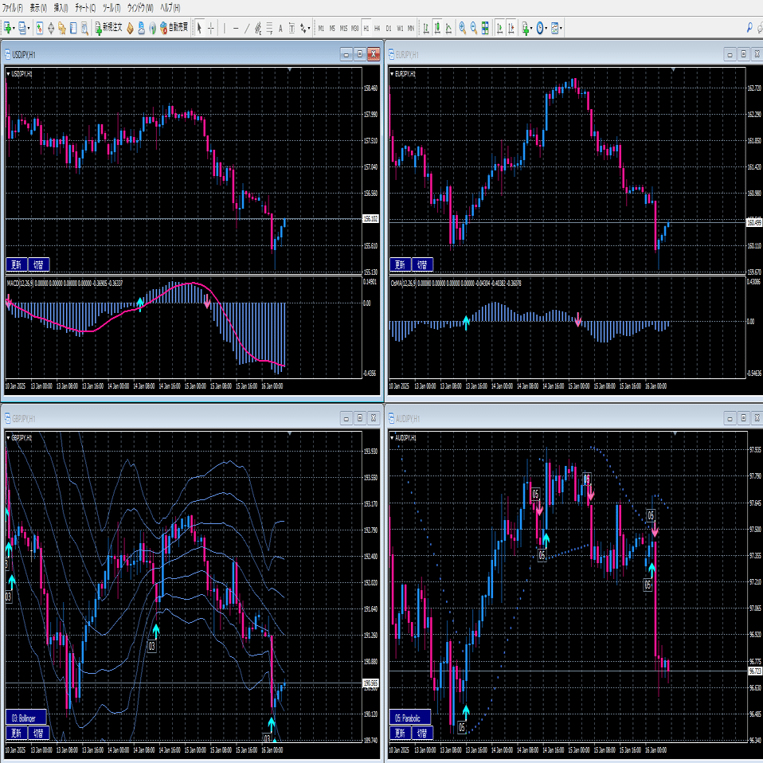
Task: Expand the arrows objects dropdown
Action: [x=308, y=29]
